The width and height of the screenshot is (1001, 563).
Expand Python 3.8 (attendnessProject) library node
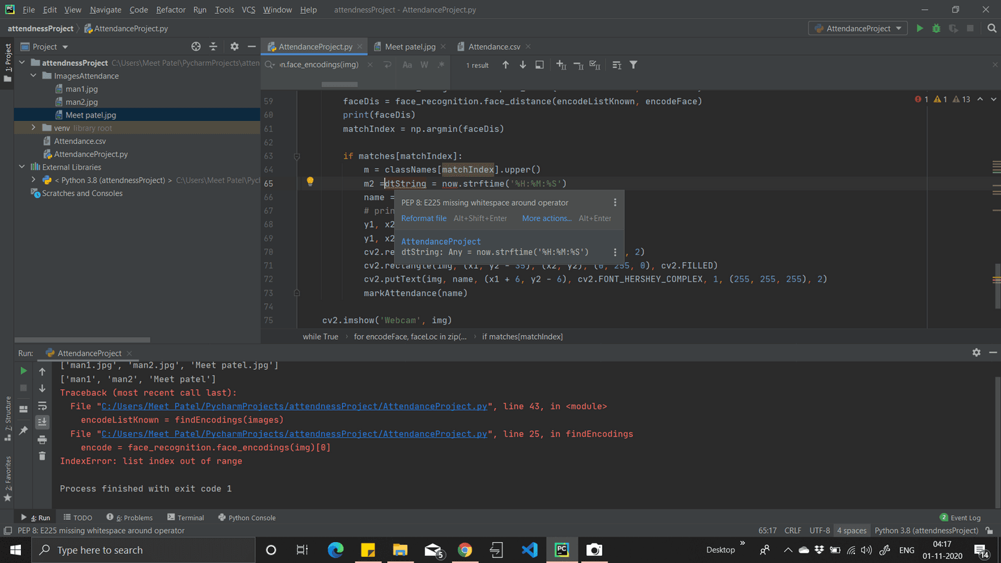33,180
